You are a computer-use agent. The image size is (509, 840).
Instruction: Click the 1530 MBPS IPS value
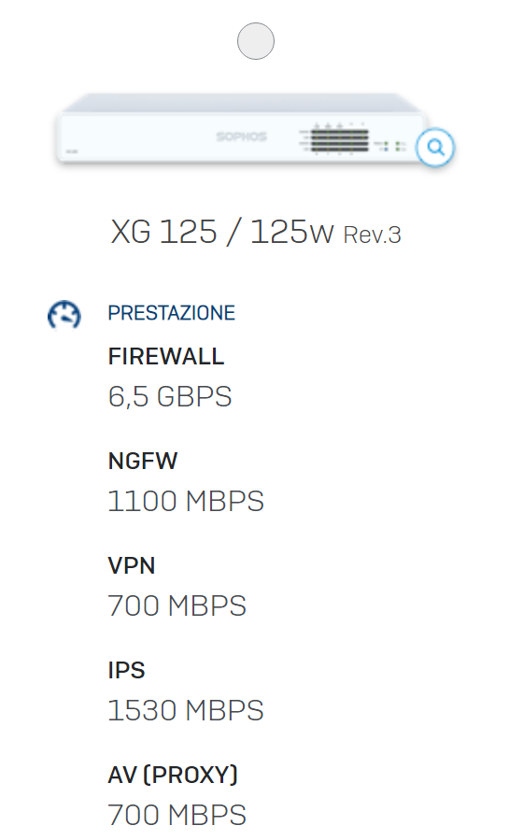[186, 710]
